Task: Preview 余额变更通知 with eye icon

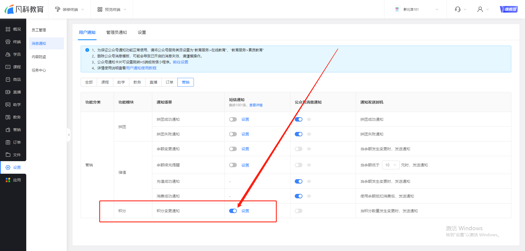Action: click(309, 149)
